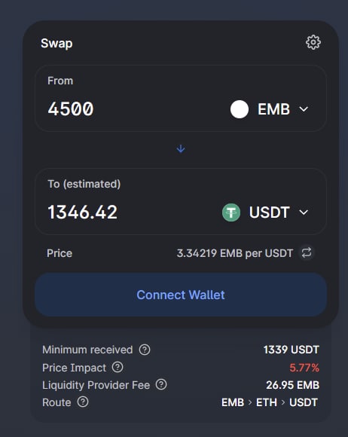The width and height of the screenshot is (348, 437).
Task: Click the blue swap direction arrow
Action: tap(181, 148)
